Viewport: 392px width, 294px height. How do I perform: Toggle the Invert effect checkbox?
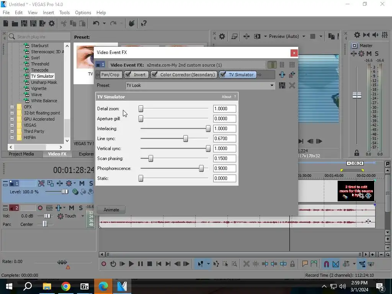tap(128, 75)
